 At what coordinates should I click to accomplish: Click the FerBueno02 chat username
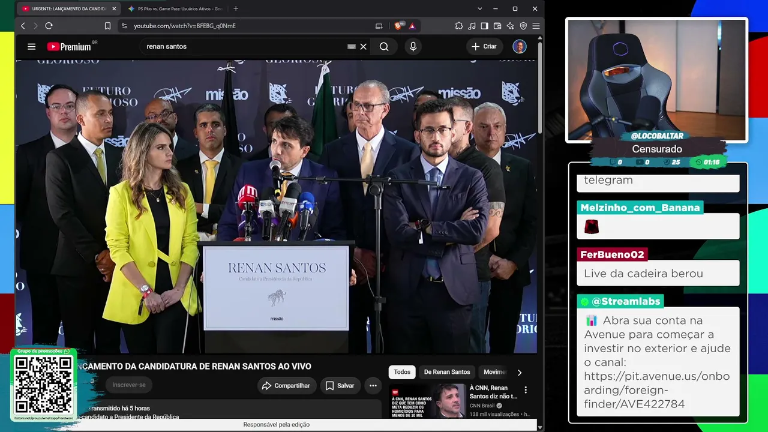coord(612,254)
